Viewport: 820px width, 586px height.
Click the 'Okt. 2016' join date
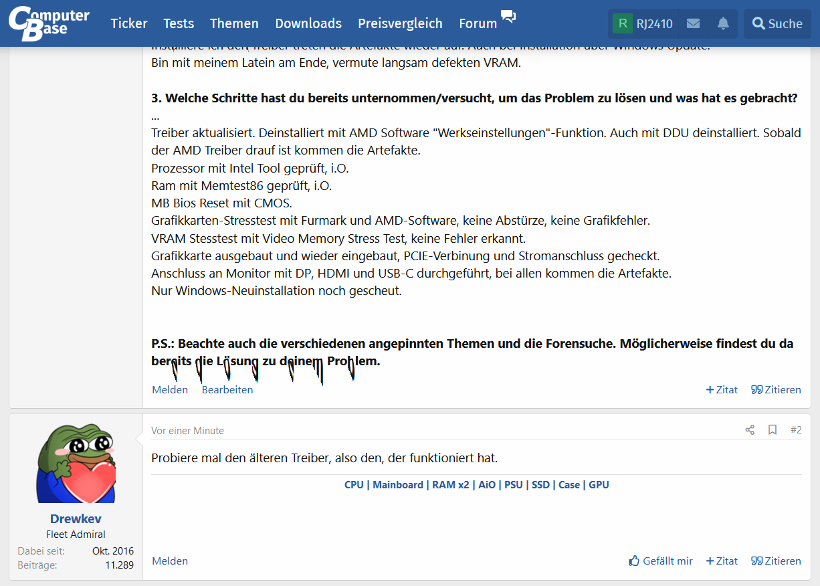coord(113,551)
